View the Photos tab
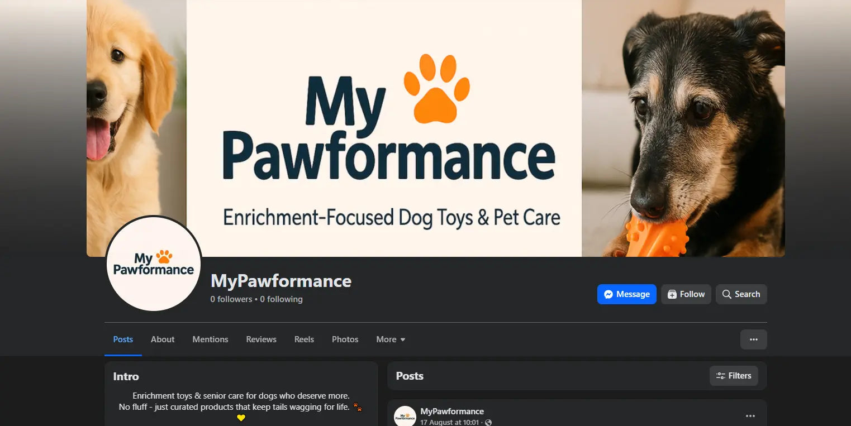The width and height of the screenshot is (851, 426). click(x=345, y=339)
